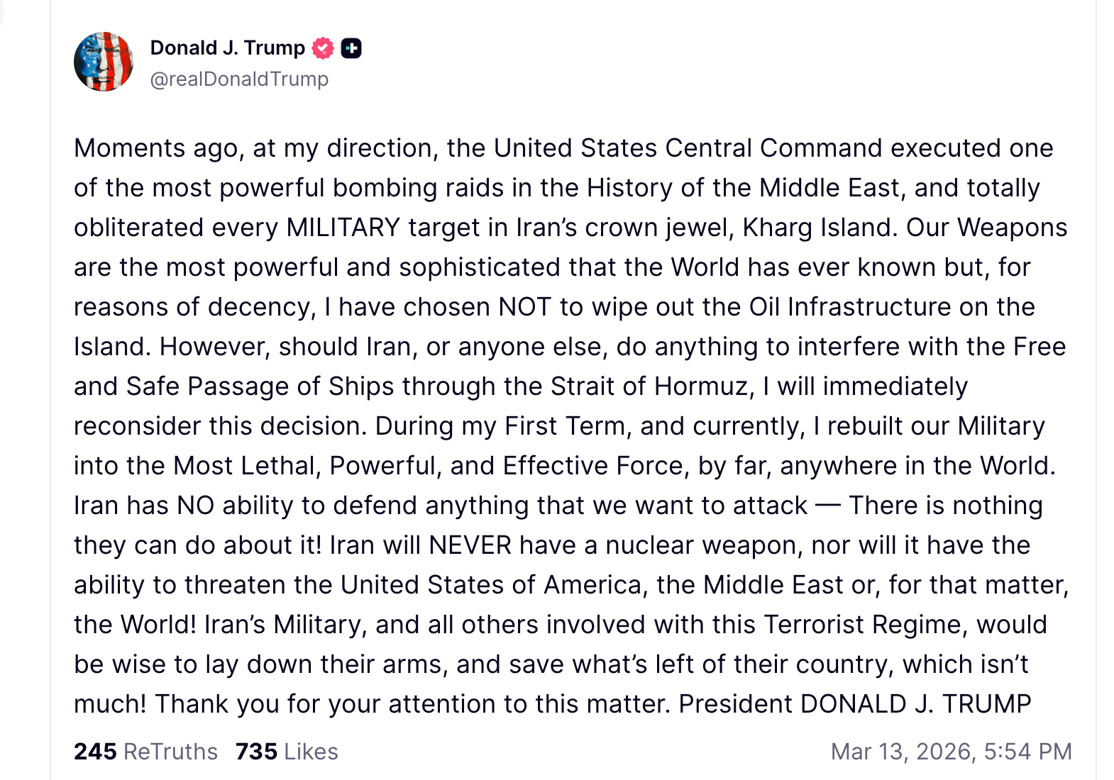Open the @realDonaldTrump handle link
The height and width of the screenshot is (780, 1114).
[239, 79]
